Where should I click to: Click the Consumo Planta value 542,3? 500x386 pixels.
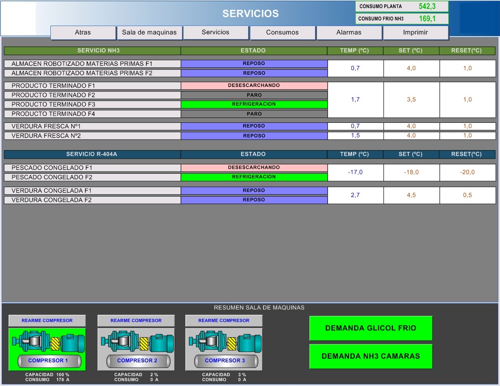click(x=427, y=7)
